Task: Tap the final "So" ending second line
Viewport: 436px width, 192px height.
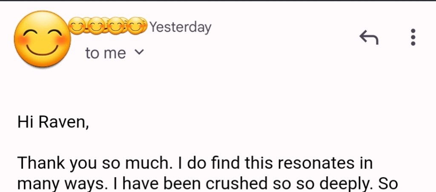Action: point(388,183)
